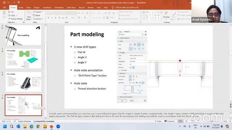Screen dimensions: 232x130
Task: Select the triangle shape in gallery
Action: point(147,15)
